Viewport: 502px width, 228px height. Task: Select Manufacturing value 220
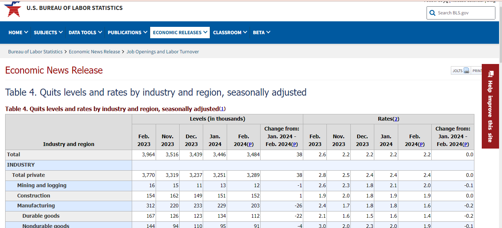(168, 206)
